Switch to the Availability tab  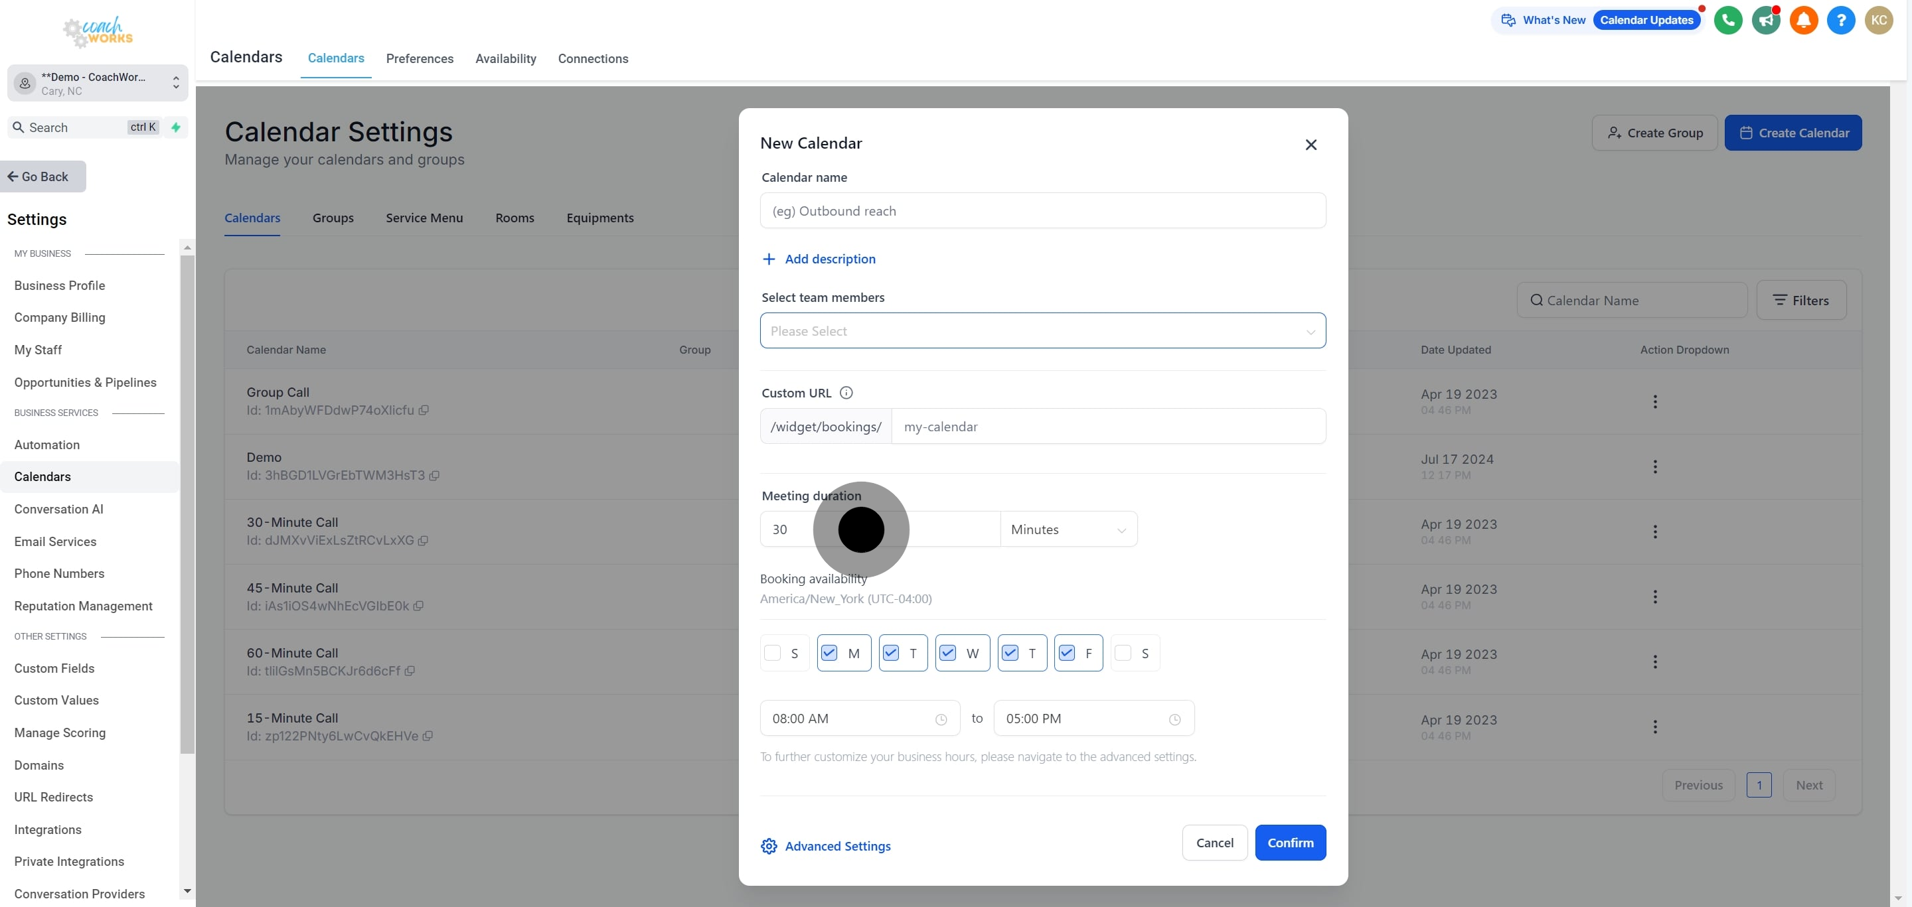[505, 58]
